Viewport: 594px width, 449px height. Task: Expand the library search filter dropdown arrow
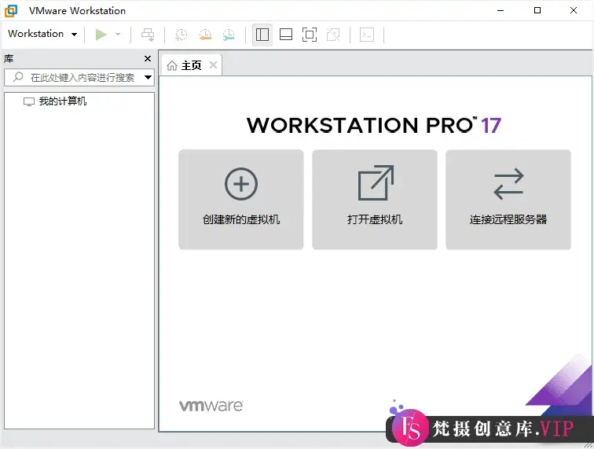coord(148,77)
